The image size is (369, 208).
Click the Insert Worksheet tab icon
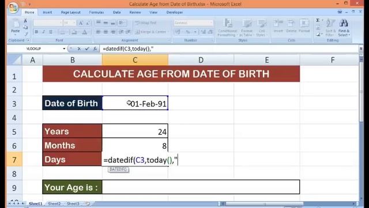(88, 203)
